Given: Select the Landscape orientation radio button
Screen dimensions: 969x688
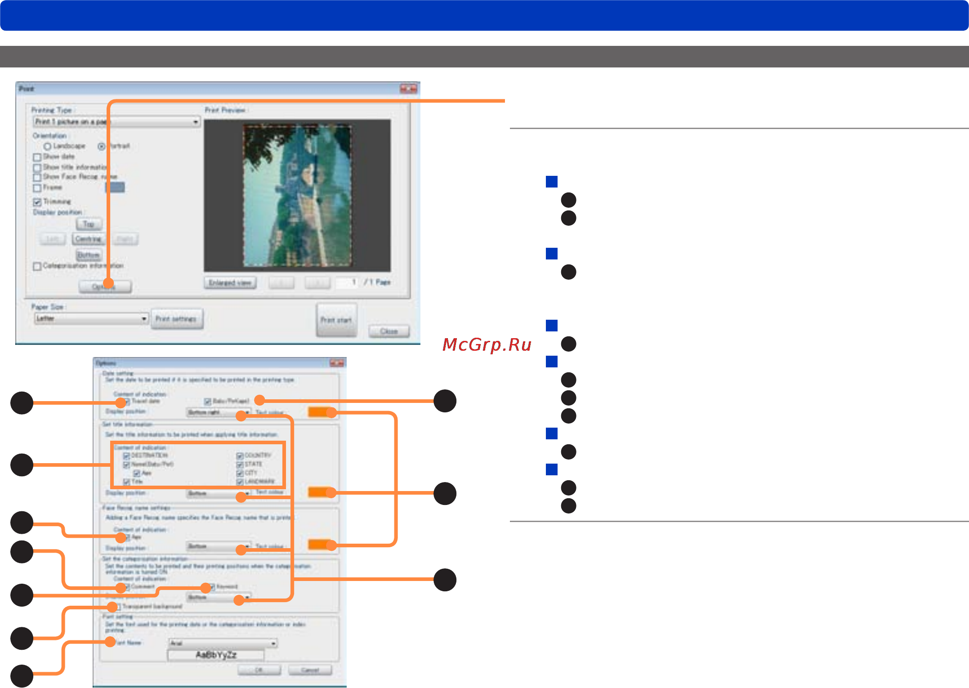Looking at the screenshot, I should click(47, 147).
